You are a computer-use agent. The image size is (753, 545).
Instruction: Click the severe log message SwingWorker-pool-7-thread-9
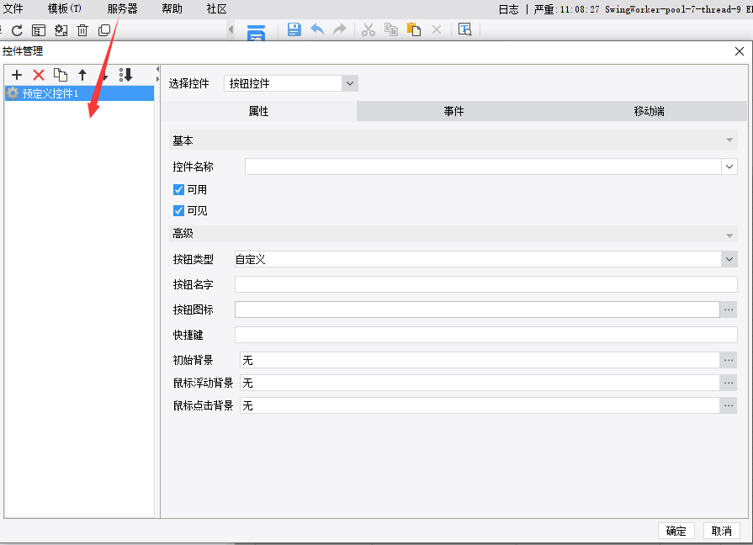point(643,9)
